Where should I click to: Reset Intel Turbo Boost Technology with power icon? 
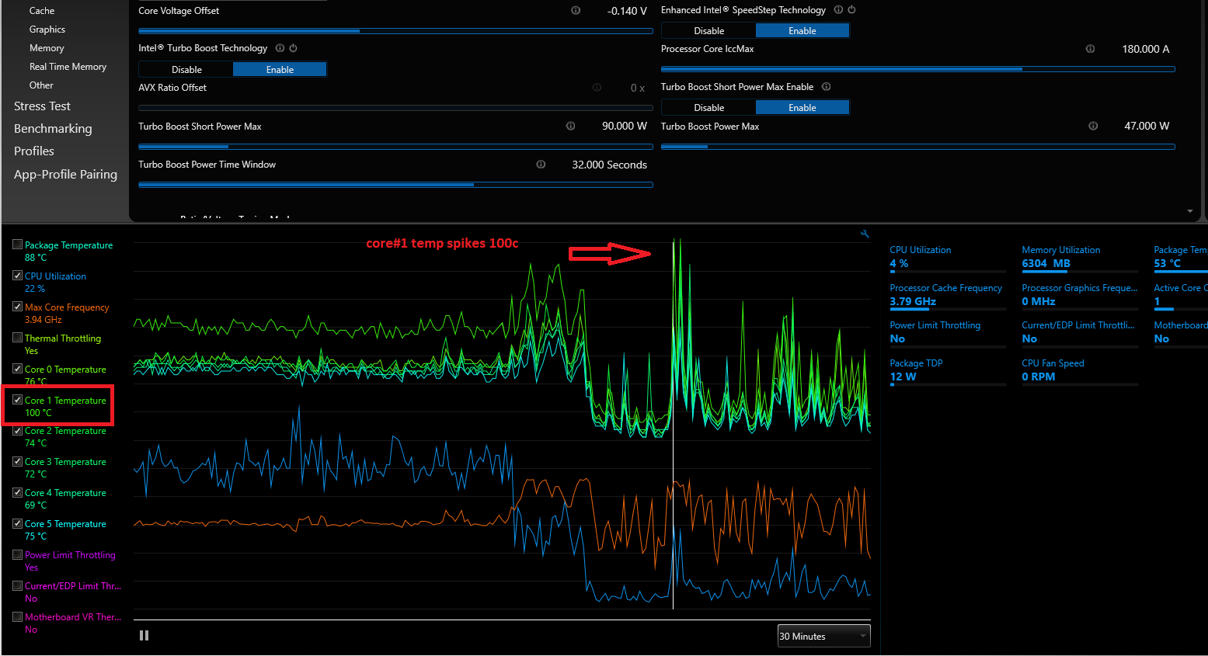tap(293, 47)
